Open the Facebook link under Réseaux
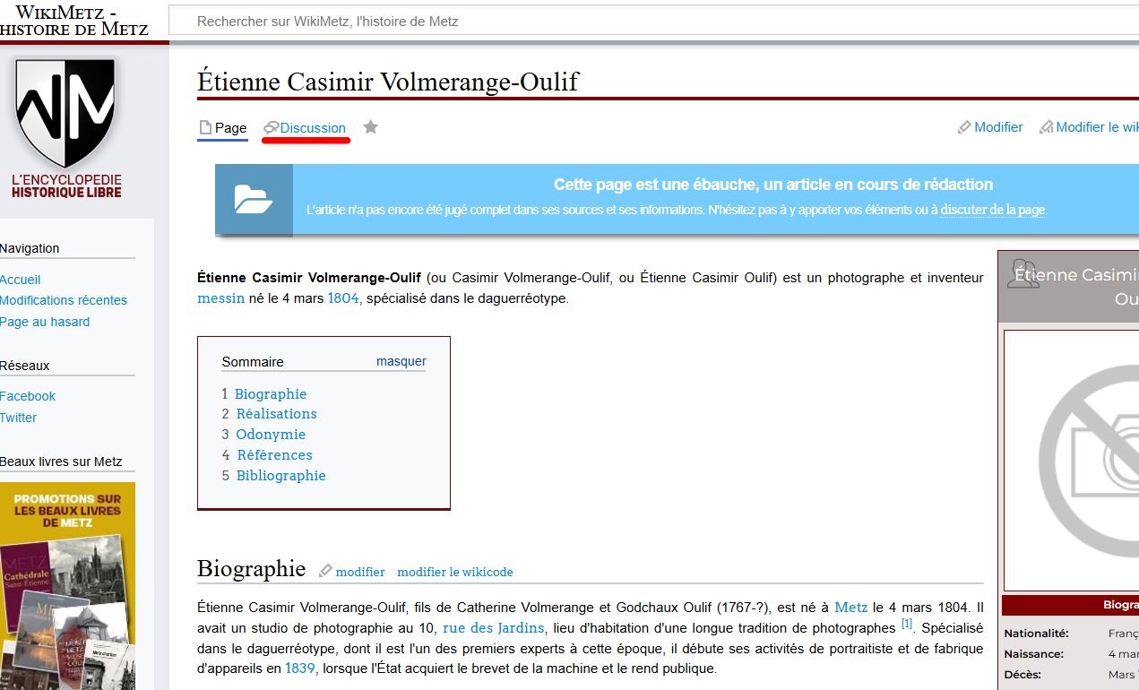 coord(28,396)
